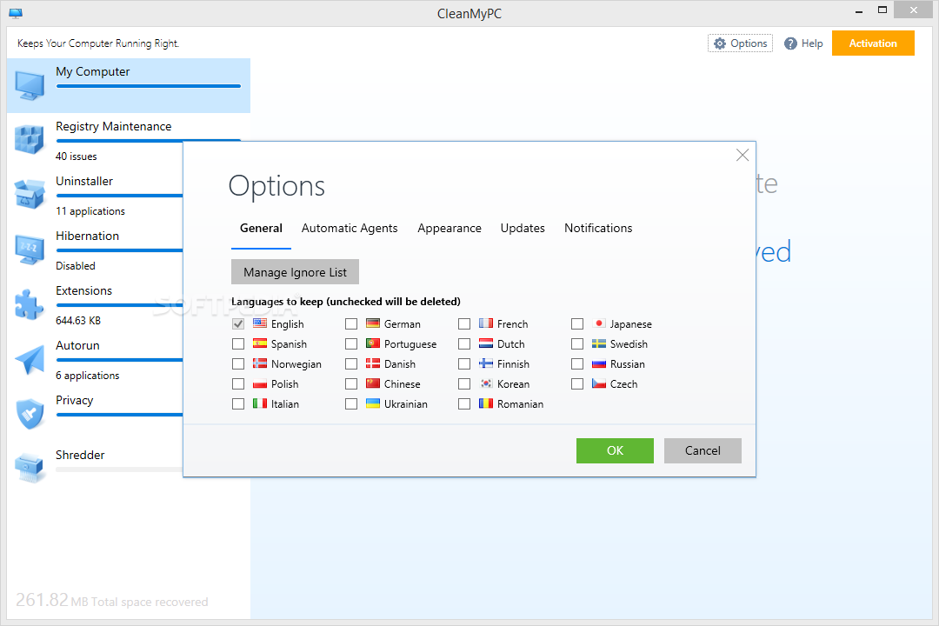939x626 pixels.
Task: Open the Extensions puzzle piece icon
Action: click(x=30, y=304)
